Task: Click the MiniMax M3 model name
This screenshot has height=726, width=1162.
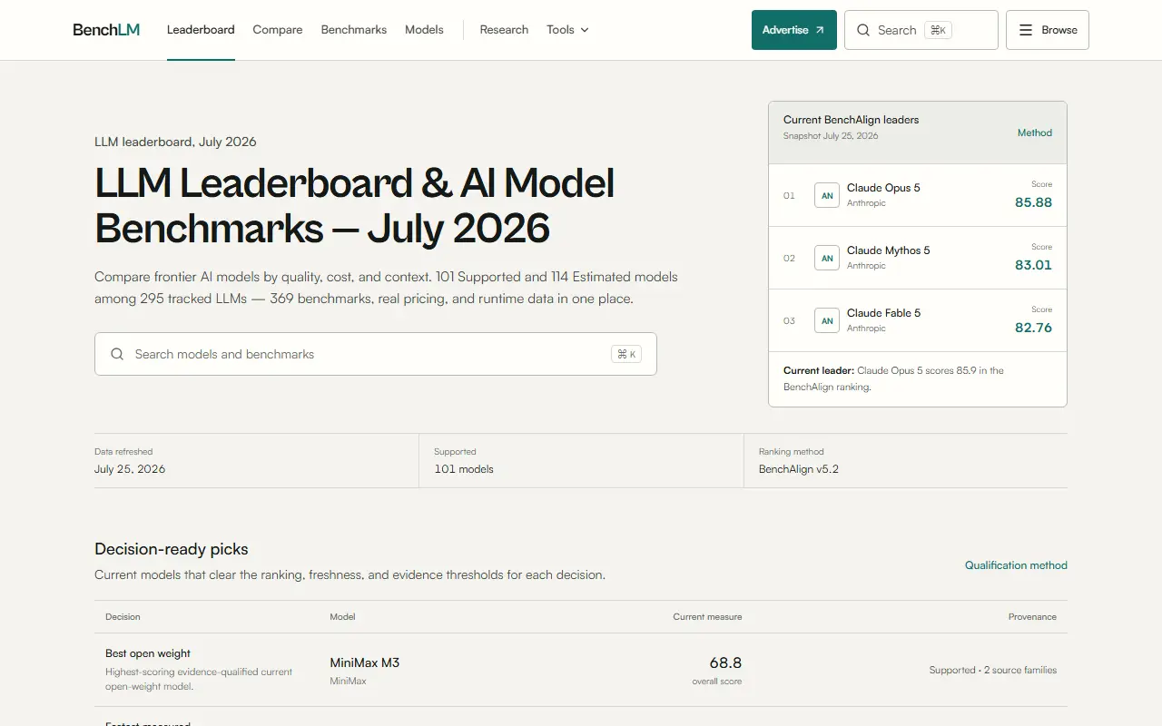Action: [365, 662]
